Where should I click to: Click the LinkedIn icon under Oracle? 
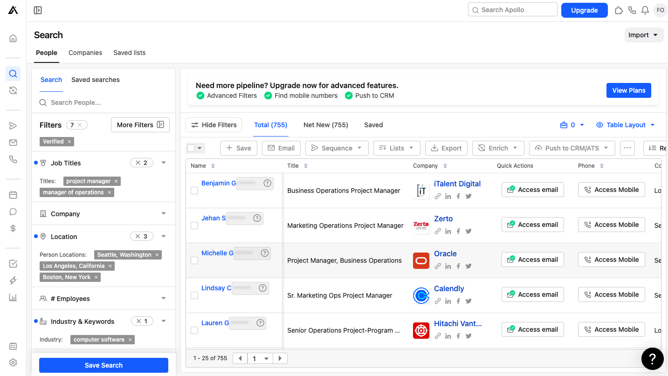448,266
